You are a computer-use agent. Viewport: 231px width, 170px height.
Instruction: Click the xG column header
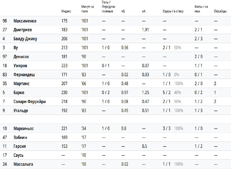click(x=123, y=11)
